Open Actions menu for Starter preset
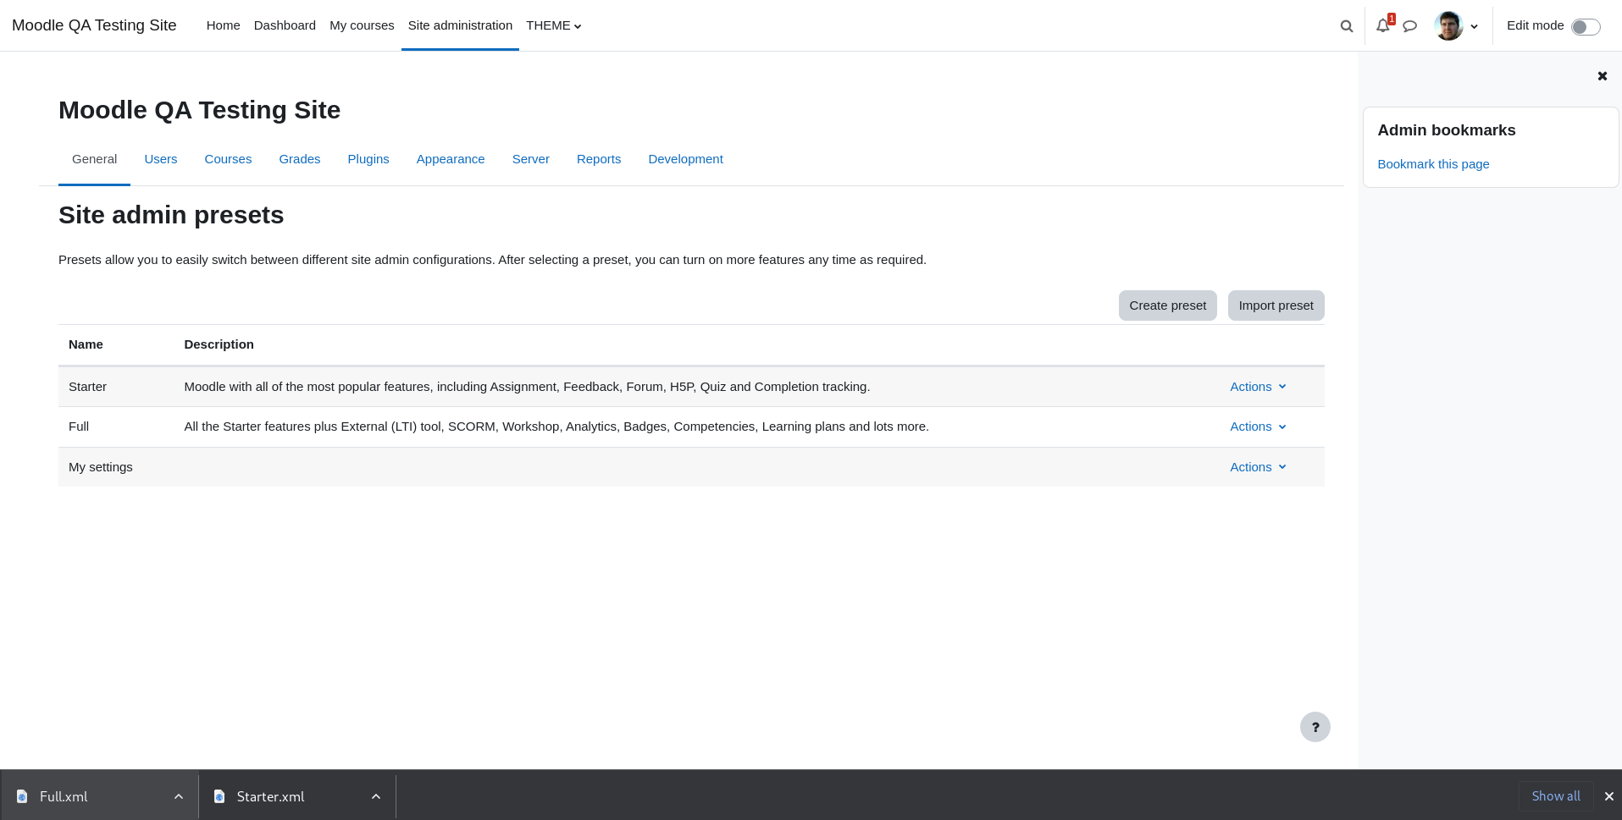 click(x=1259, y=387)
